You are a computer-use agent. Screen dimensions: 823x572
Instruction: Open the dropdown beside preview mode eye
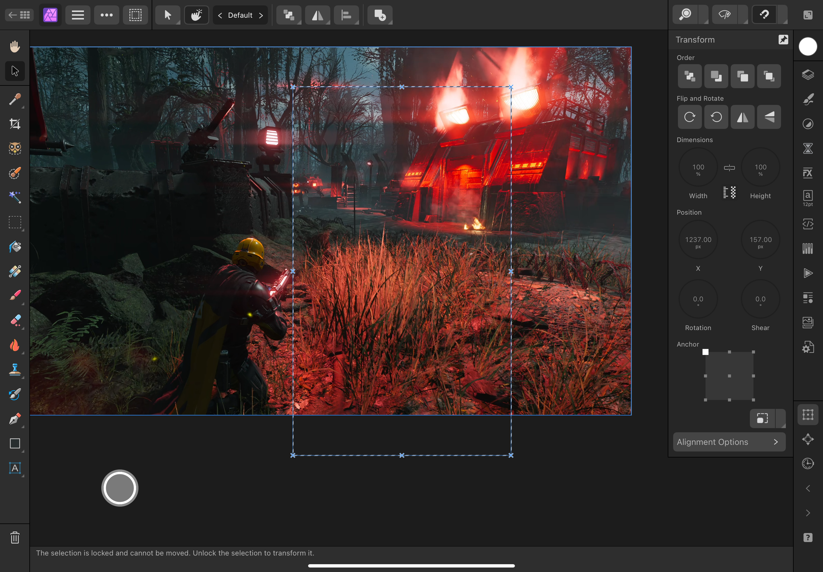click(743, 15)
